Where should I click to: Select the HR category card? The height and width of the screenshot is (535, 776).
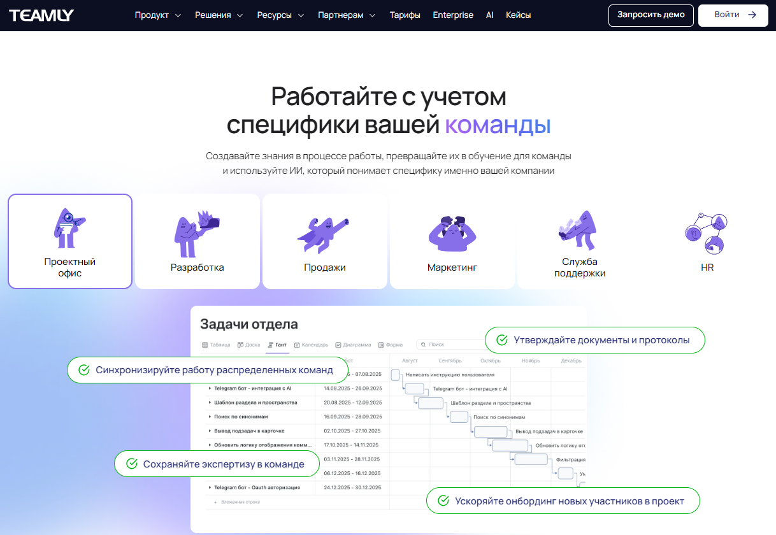click(x=707, y=241)
